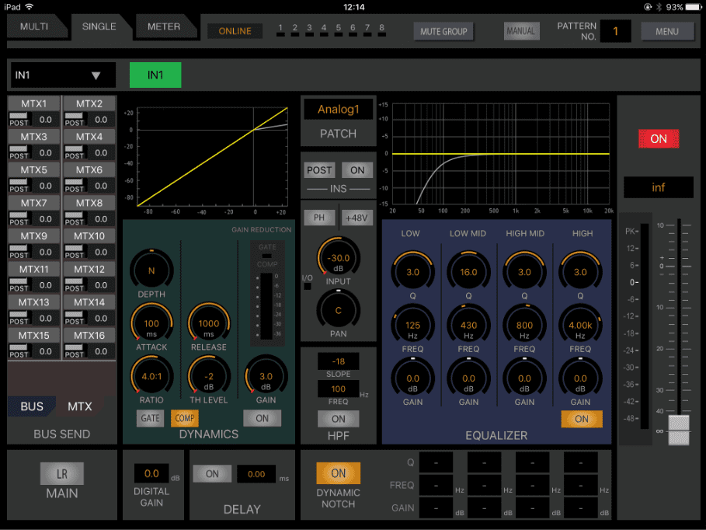Switch to the MTX send tab
Screen dimensions: 706x530
(80, 406)
